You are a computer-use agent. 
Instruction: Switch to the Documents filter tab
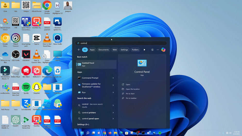(103, 50)
